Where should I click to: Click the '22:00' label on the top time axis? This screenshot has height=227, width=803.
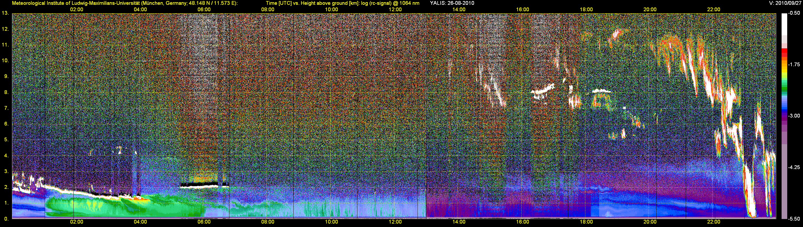coord(714,9)
